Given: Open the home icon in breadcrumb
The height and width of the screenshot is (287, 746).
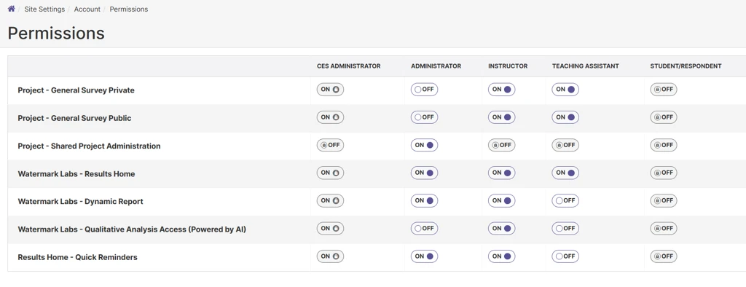Looking at the screenshot, I should [12, 9].
